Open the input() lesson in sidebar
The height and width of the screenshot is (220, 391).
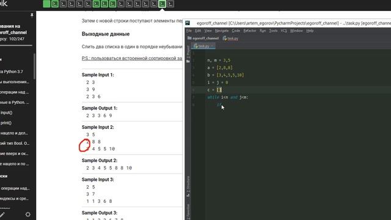(x=6, y=112)
